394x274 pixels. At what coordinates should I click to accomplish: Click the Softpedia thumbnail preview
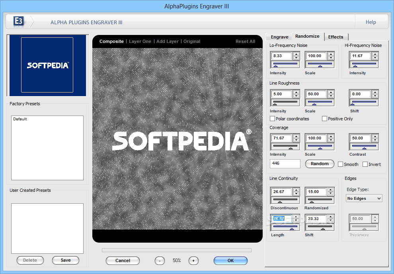click(47, 65)
